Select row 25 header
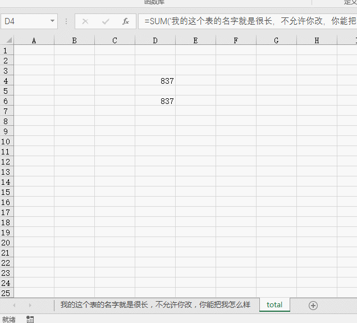The image size is (357, 323). click(7, 293)
